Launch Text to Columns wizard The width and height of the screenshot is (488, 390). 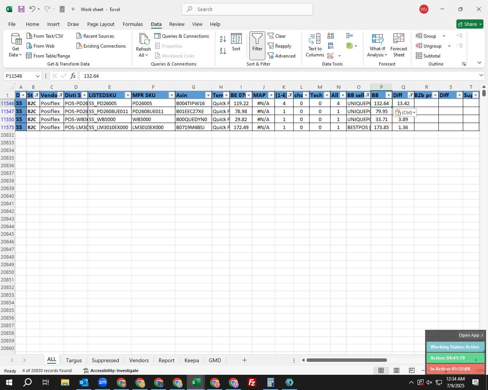[x=315, y=45]
